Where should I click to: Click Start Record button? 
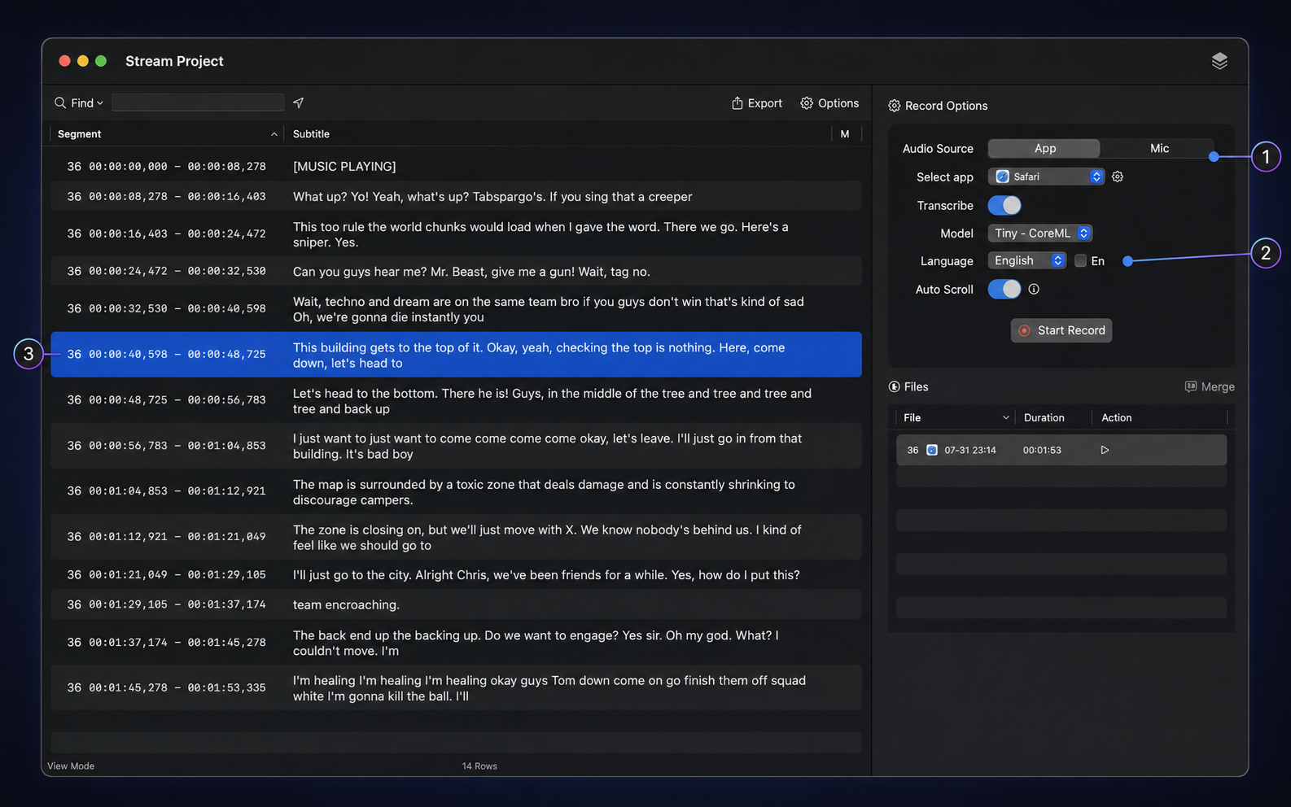(x=1061, y=330)
